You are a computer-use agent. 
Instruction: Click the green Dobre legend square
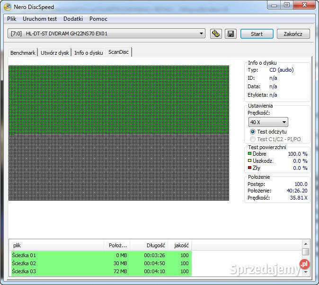pos(249,153)
